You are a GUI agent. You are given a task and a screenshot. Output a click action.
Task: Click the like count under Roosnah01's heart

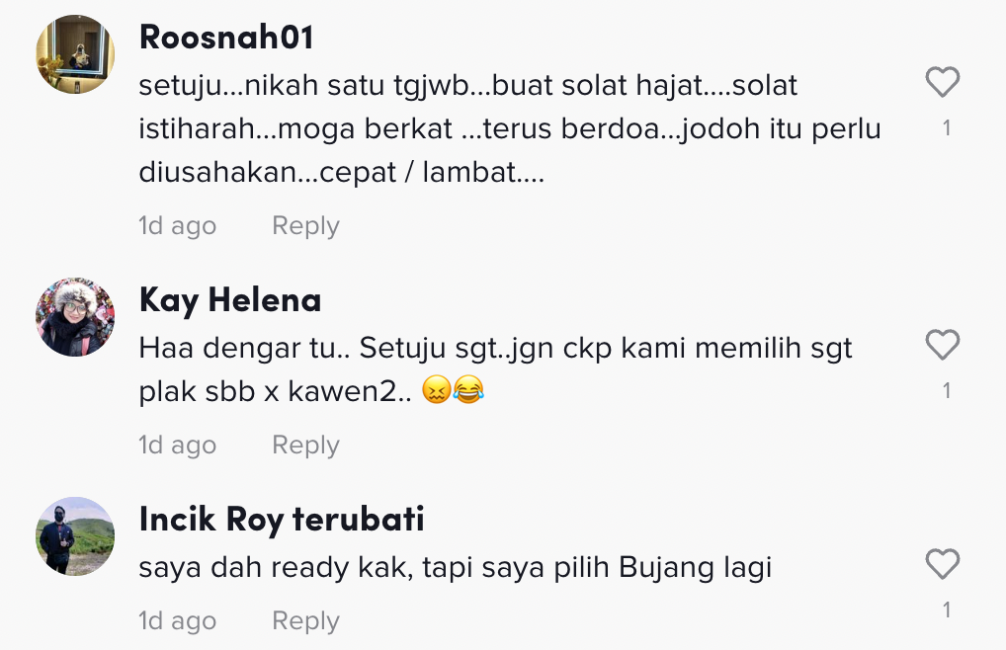click(x=947, y=128)
